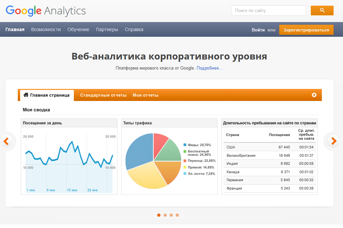The height and width of the screenshot is (228, 343).
Task: Click the Моя сводка heading
Action: pos(36,110)
